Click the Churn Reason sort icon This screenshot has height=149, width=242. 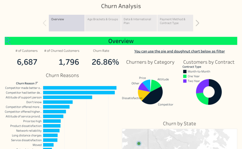[36, 83]
